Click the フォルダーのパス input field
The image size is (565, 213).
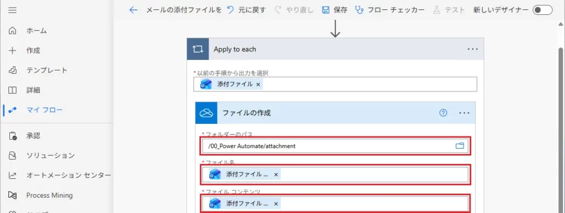[x=335, y=146]
